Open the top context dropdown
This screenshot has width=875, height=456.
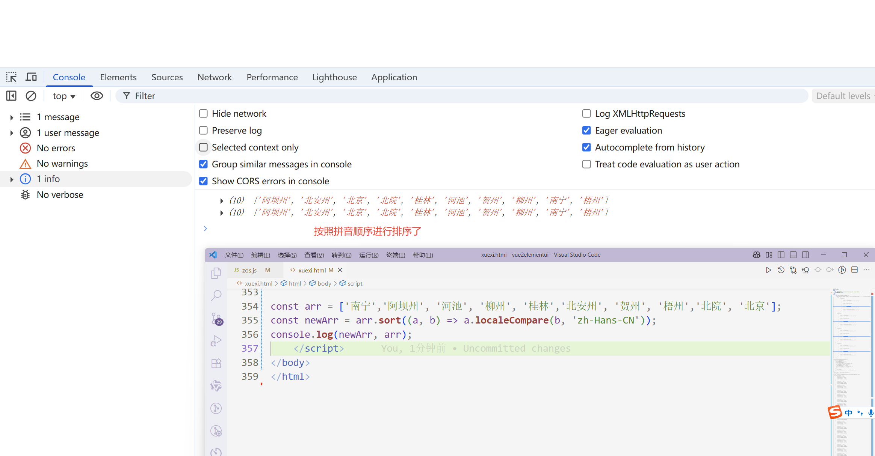pos(64,96)
